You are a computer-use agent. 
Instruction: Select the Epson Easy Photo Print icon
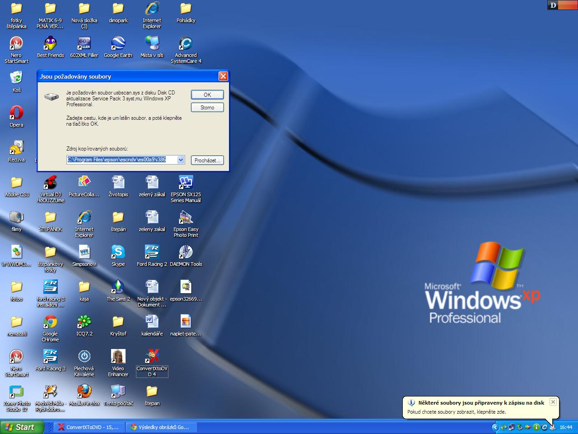(186, 224)
